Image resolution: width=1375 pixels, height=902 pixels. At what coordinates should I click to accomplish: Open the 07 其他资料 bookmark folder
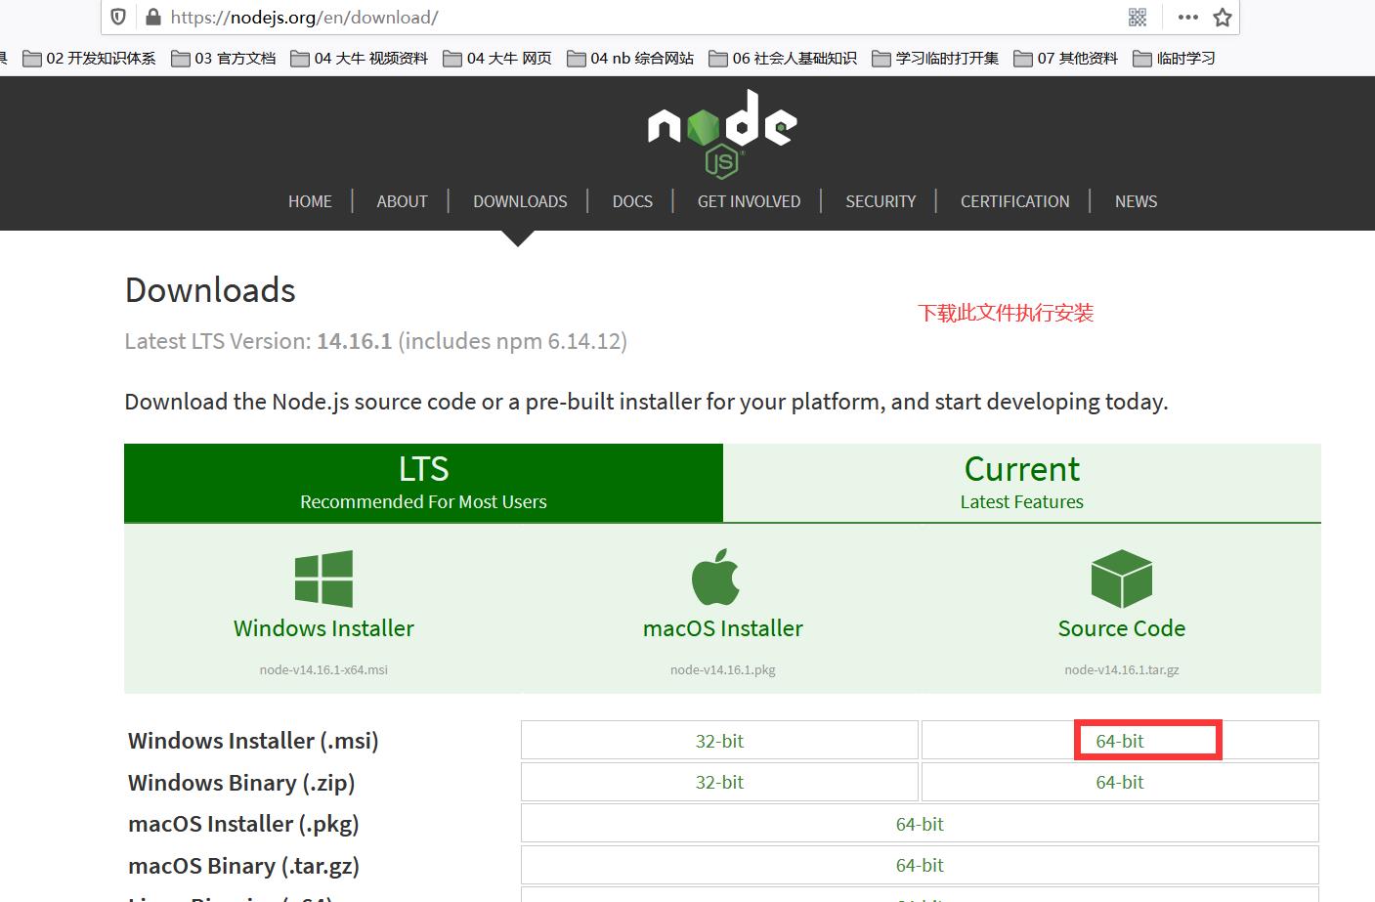pyautogui.click(x=1066, y=59)
